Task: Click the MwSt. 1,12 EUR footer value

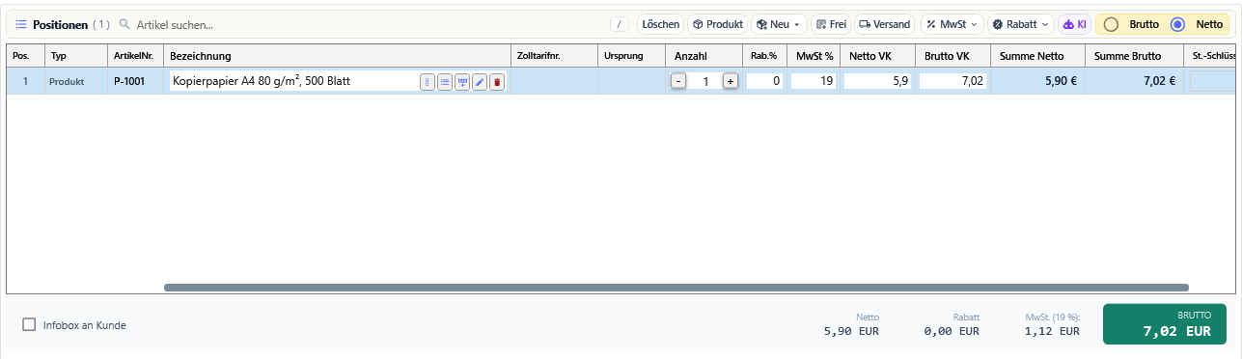Action: [x=1052, y=331]
